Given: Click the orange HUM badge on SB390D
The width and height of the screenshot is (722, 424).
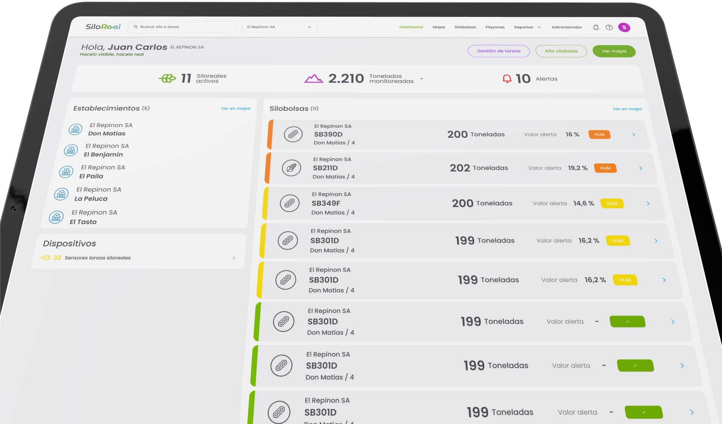Looking at the screenshot, I should point(599,134).
